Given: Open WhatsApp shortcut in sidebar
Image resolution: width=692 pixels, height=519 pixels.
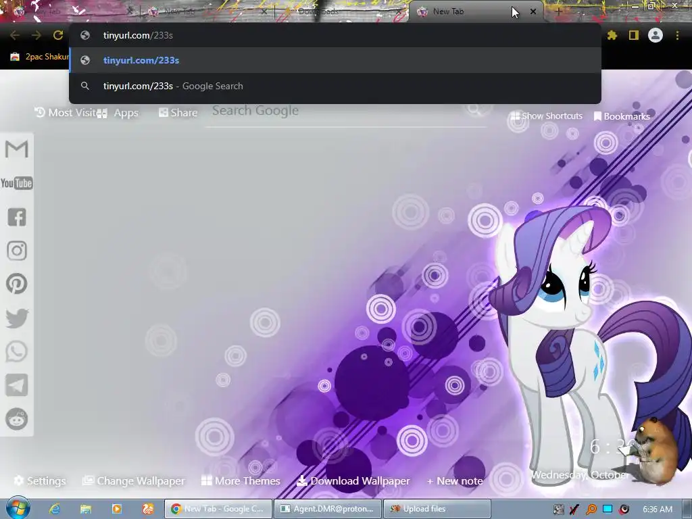Looking at the screenshot, I should [17, 351].
